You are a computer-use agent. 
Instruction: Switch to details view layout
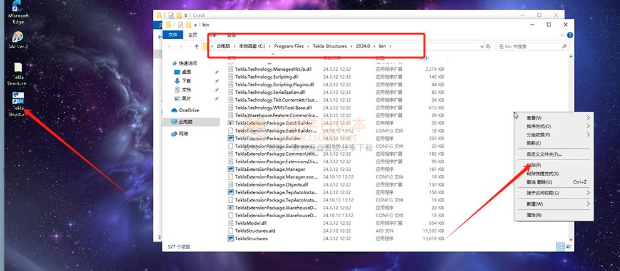click(560, 247)
